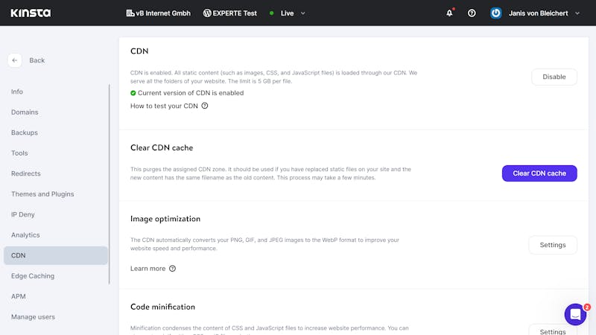
Task: Select Domains in the sidebar
Action: [x=25, y=112]
